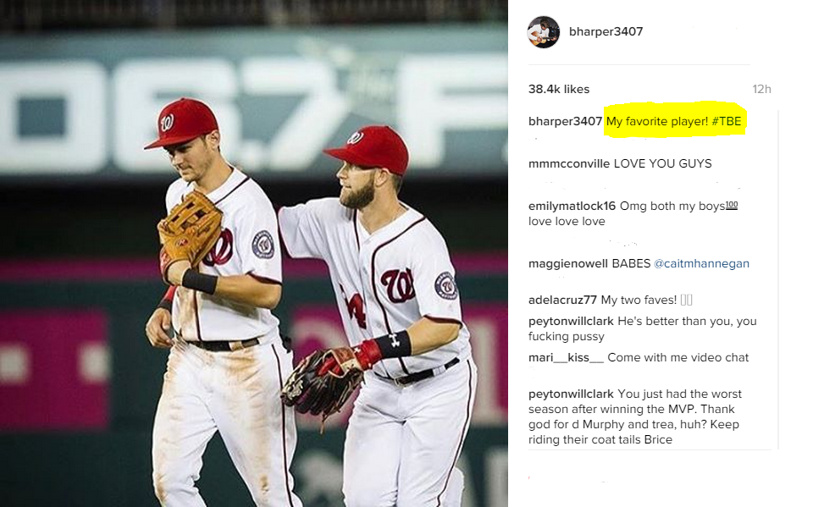The height and width of the screenshot is (507, 813).
Task: Click emoji boxes after 'My two faves!'
Action: pos(687,300)
